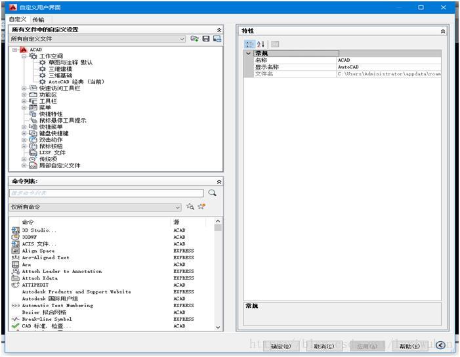Click the round arrow button beside Help
The height and width of the screenshot is (357, 460).
pyautogui.click(x=440, y=345)
